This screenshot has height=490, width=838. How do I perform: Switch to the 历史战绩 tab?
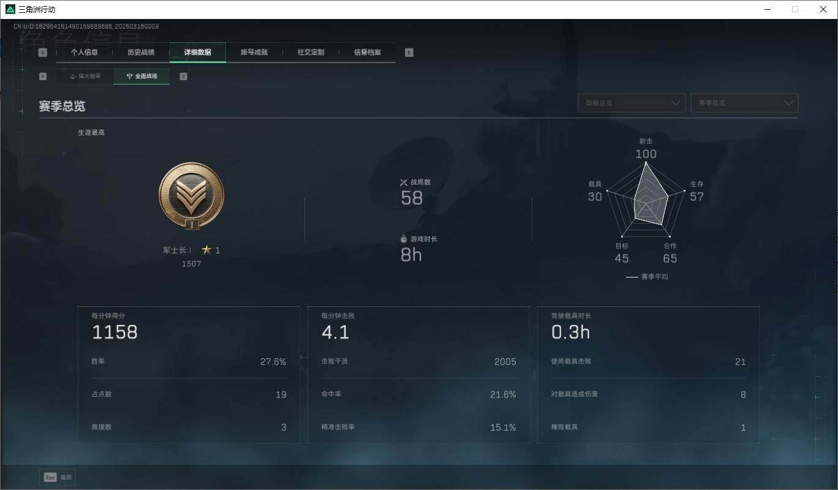(141, 53)
